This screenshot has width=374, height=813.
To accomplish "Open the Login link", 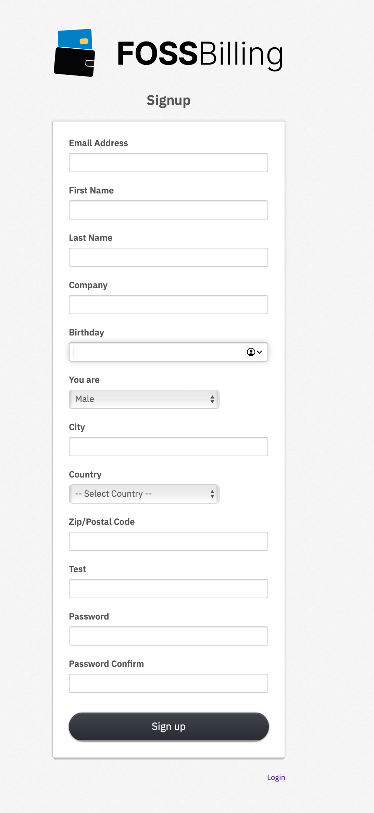I will tap(276, 777).
